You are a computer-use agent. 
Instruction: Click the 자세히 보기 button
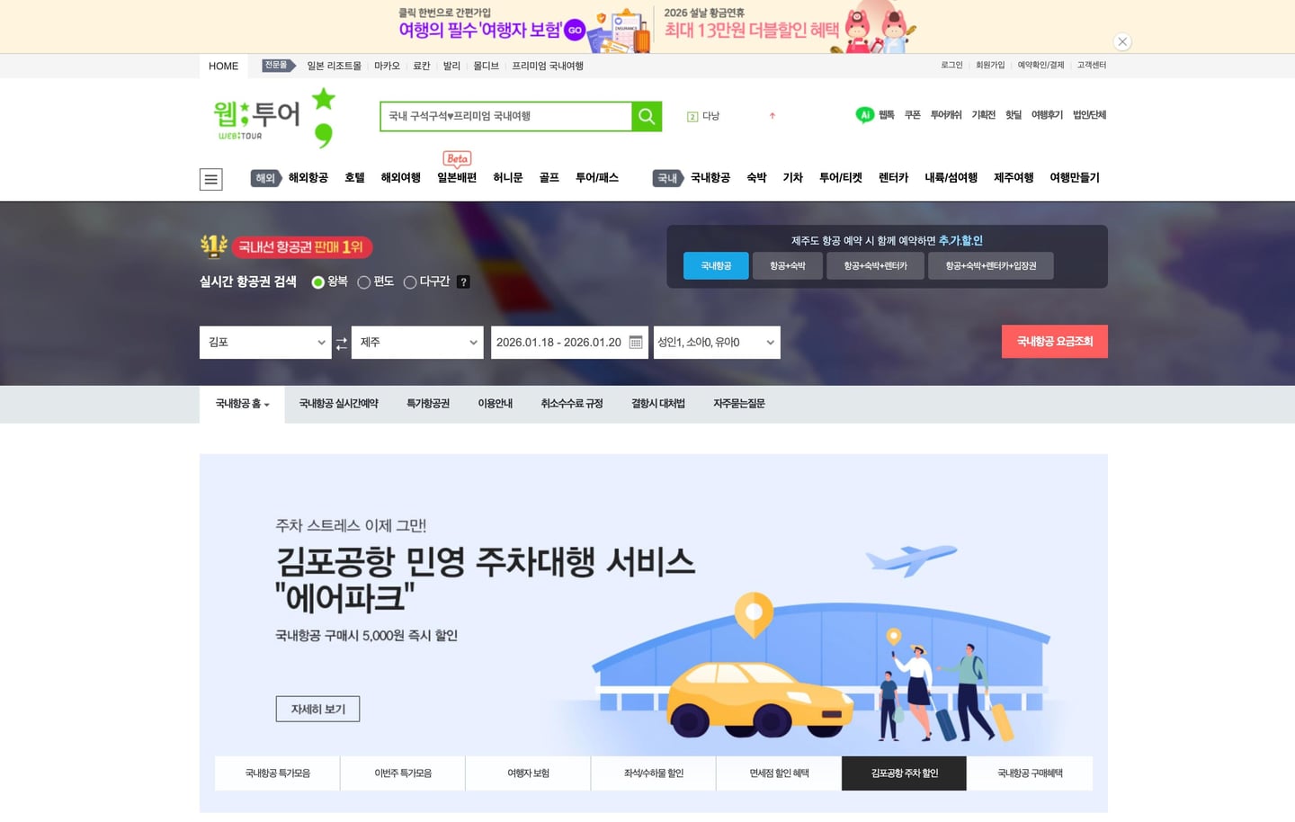317,709
